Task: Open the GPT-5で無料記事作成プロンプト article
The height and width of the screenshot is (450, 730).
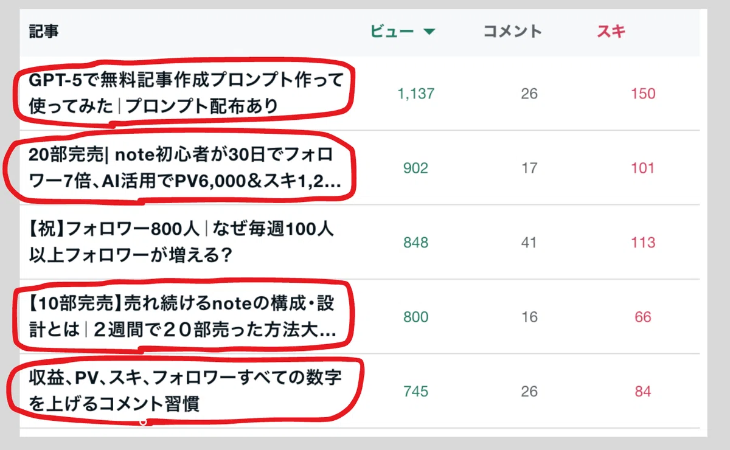Action: tap(186, 93)
